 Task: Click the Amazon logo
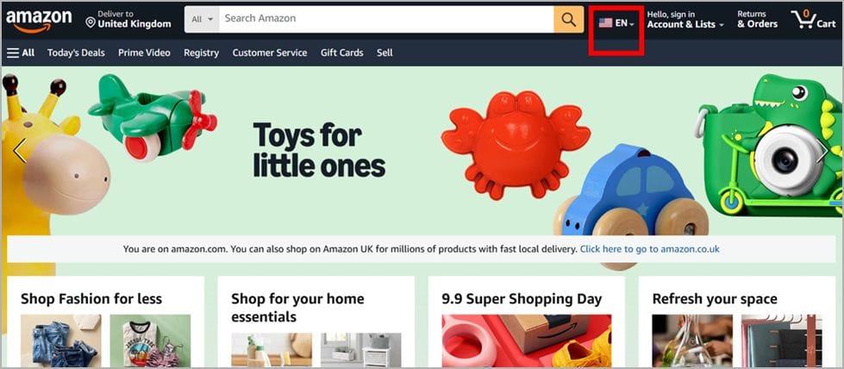39,22
